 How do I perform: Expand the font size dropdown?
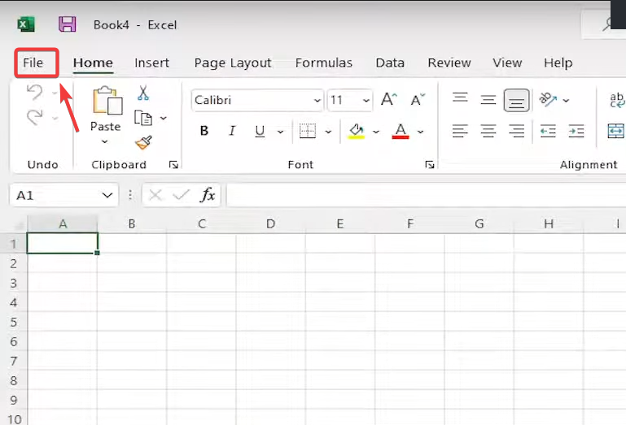pos(366,101)
